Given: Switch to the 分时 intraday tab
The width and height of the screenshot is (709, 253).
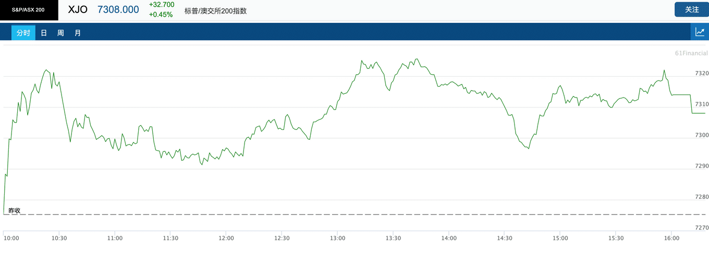Looking at the screenshot, I should 23,33.
